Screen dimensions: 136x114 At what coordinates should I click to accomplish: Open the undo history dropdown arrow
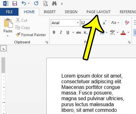tap(29, 3)
